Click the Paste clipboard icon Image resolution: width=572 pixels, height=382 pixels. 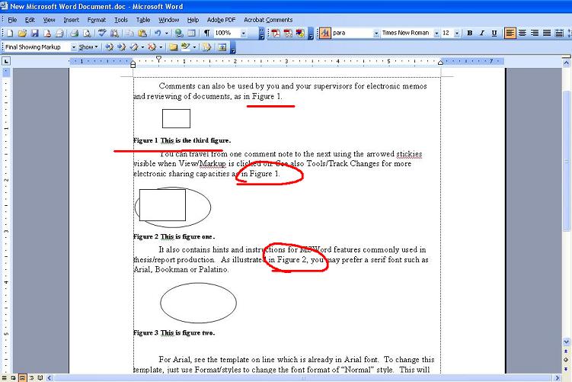click(x=142, y=34)
